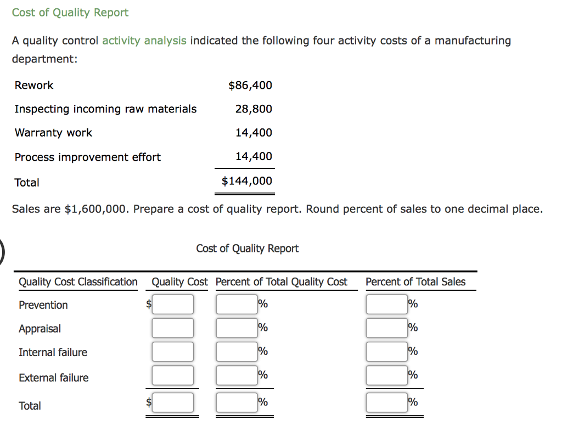Click the Internal failure Percent of Quality Cost field
This screenshot has width=562, height=446.
click(237, 352)
